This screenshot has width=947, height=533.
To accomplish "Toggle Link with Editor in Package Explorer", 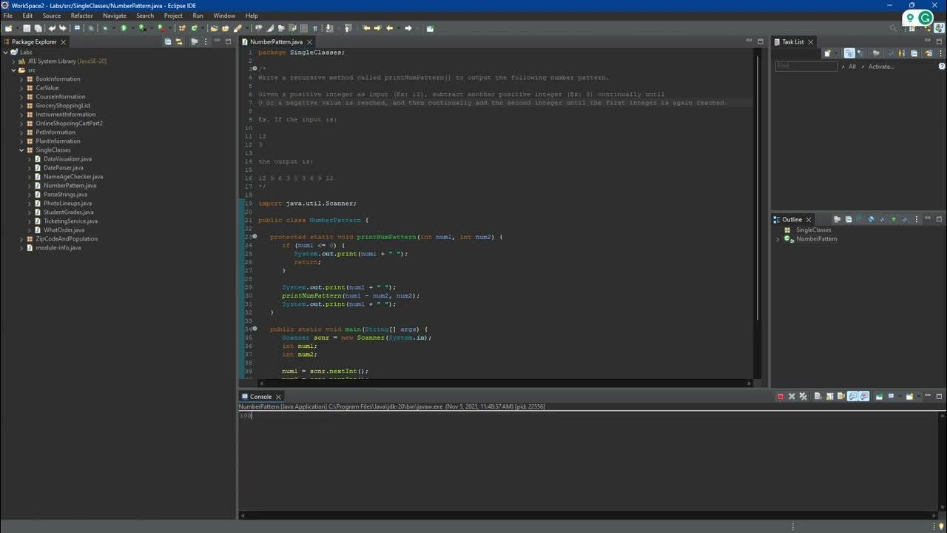I will point(179,41).
